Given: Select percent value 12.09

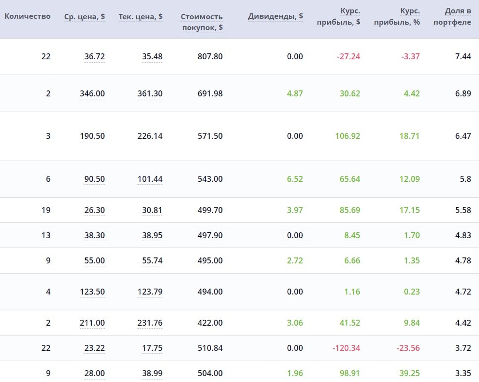Looking at the screenshot, I should 410,179.
